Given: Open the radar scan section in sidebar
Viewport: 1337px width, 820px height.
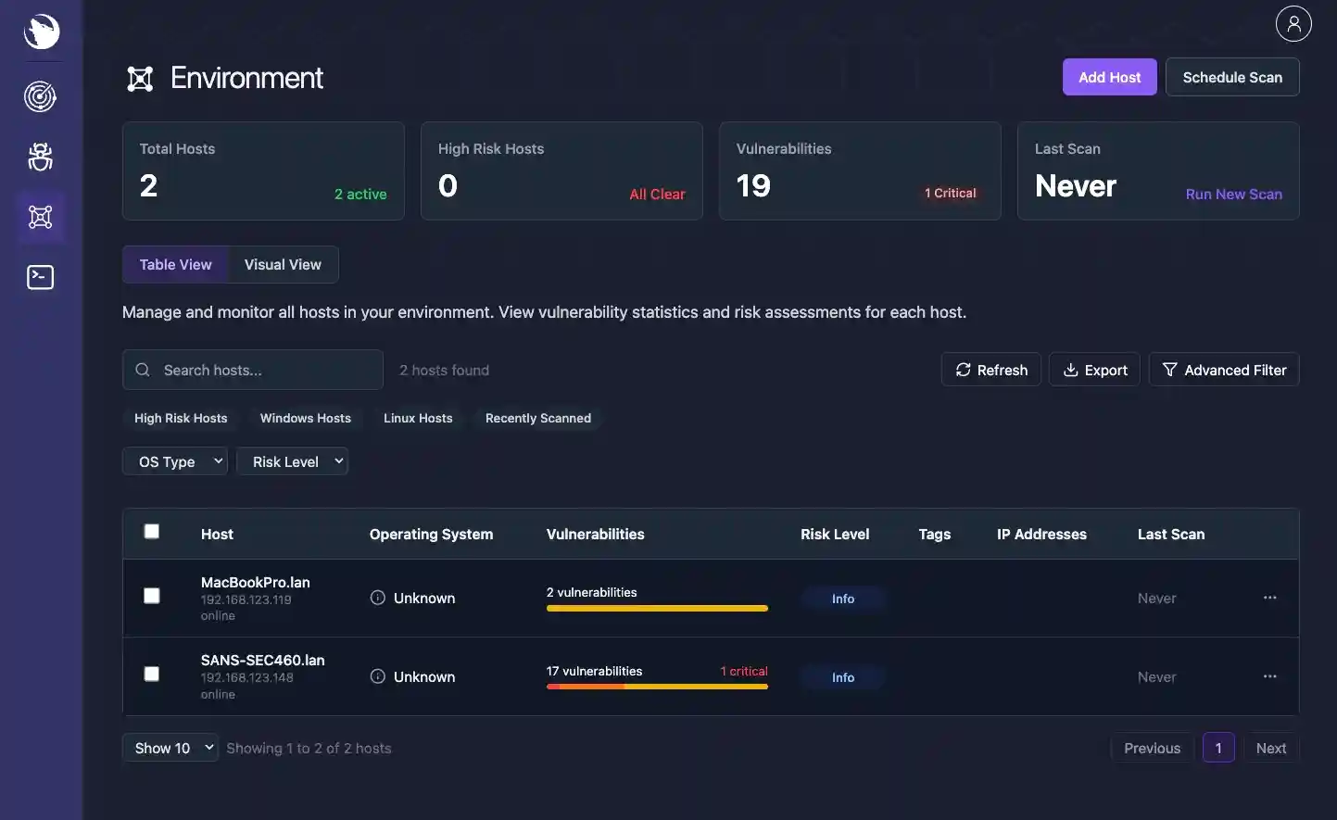Looking at the screenshot, I should pyautogui.click(x=40, y=95).
